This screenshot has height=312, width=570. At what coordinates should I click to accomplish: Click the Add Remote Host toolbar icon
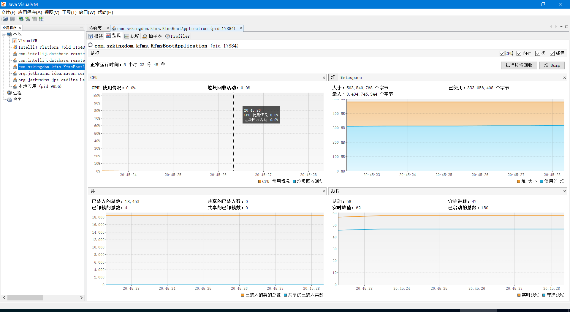pos(21,19)
